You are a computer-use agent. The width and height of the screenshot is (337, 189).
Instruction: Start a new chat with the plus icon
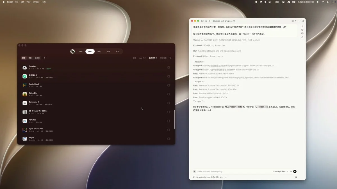(210, 21)
